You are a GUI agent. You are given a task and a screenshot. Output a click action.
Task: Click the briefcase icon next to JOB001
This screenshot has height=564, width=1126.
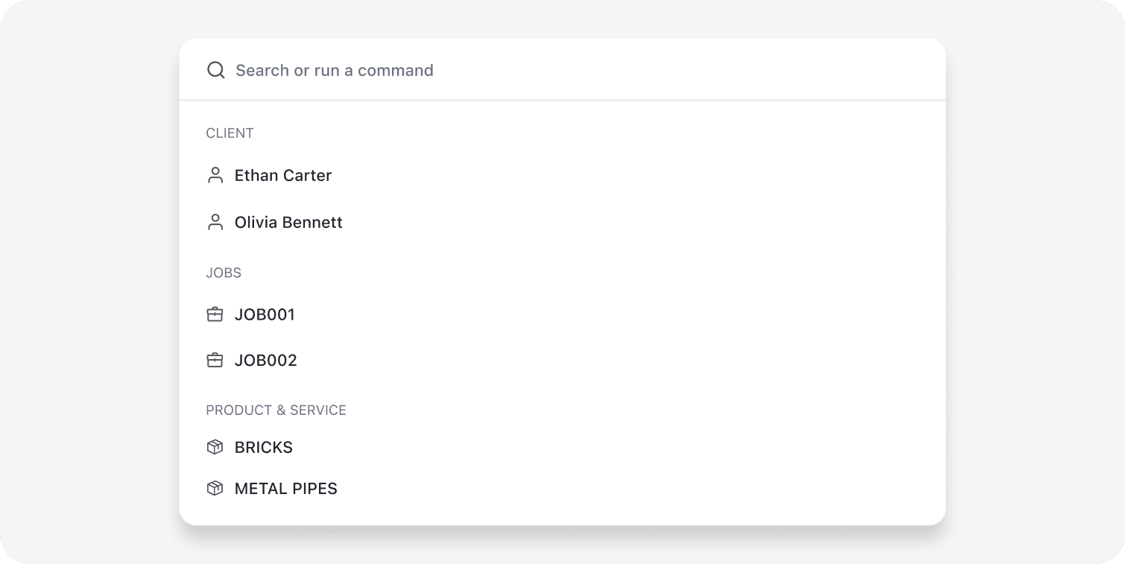[215, 314]
